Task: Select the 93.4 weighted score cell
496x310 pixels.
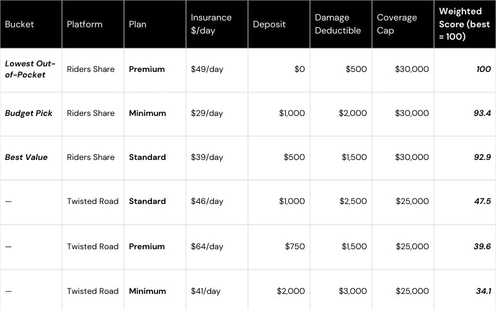Action: click(482, 113)
